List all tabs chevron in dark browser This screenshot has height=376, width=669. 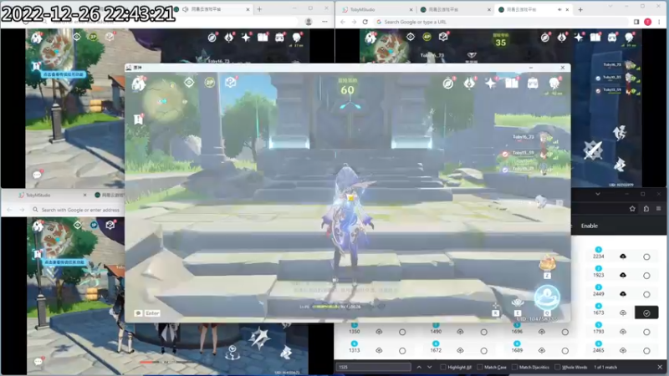[x=598, y=194]
